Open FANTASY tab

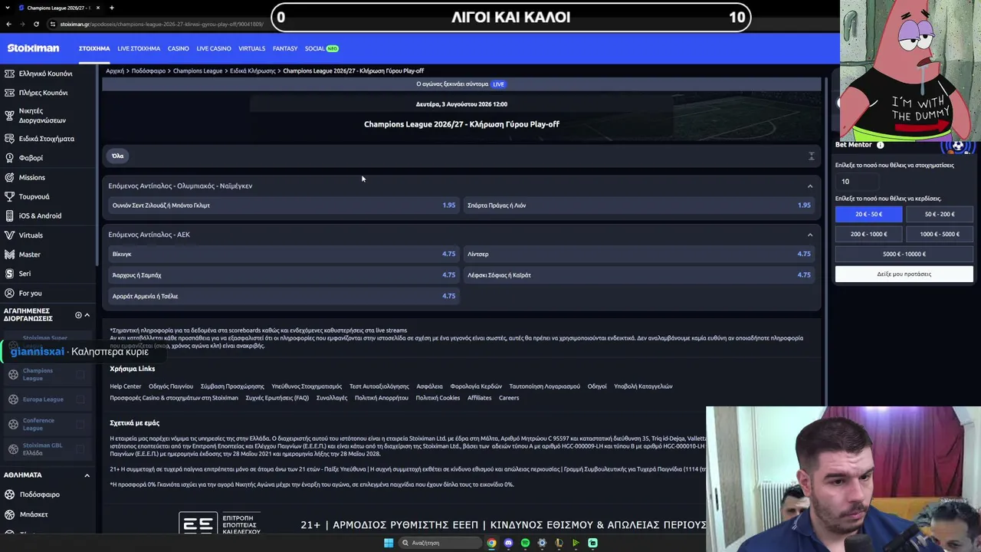pos(285,48)
